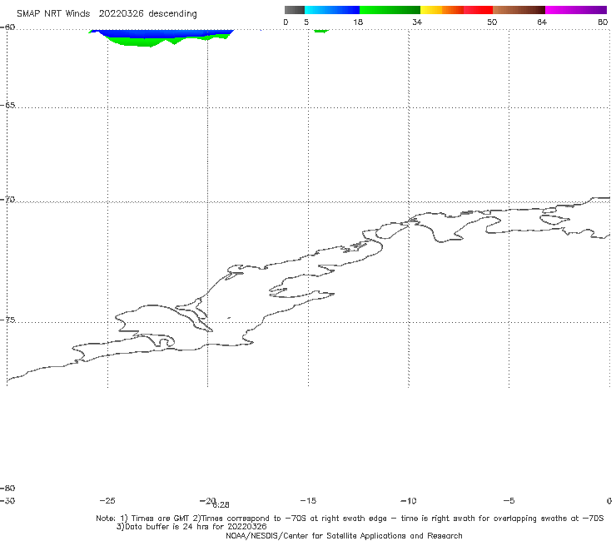Click the magenta-purple segment of the color bar
616x541 pixels.
575,10
